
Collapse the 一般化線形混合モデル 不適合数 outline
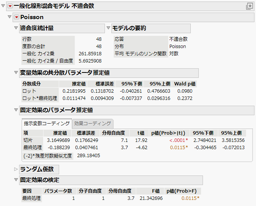coord(3,6)
